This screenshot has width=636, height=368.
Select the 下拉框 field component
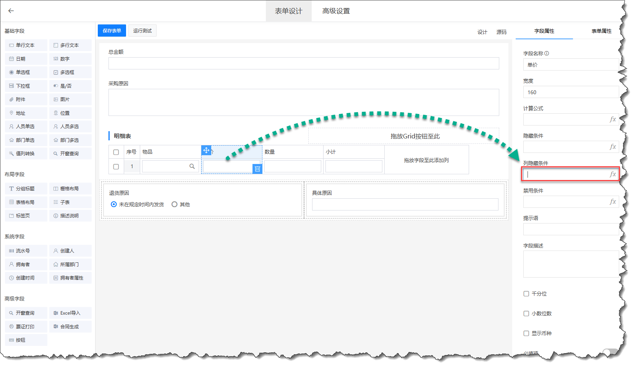coord(26,86)
